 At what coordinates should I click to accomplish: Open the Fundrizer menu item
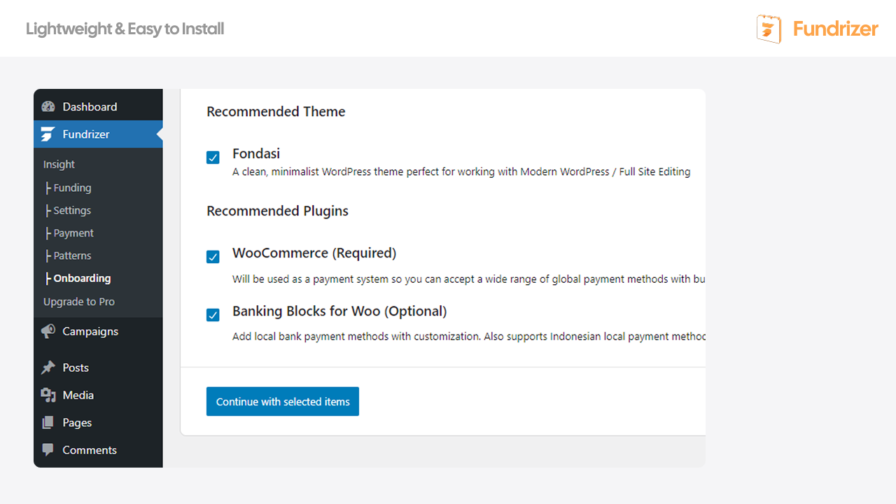click(x=98, y=134)
